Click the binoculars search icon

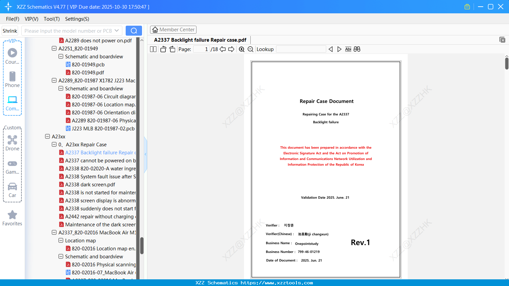(x=357, y=49)
